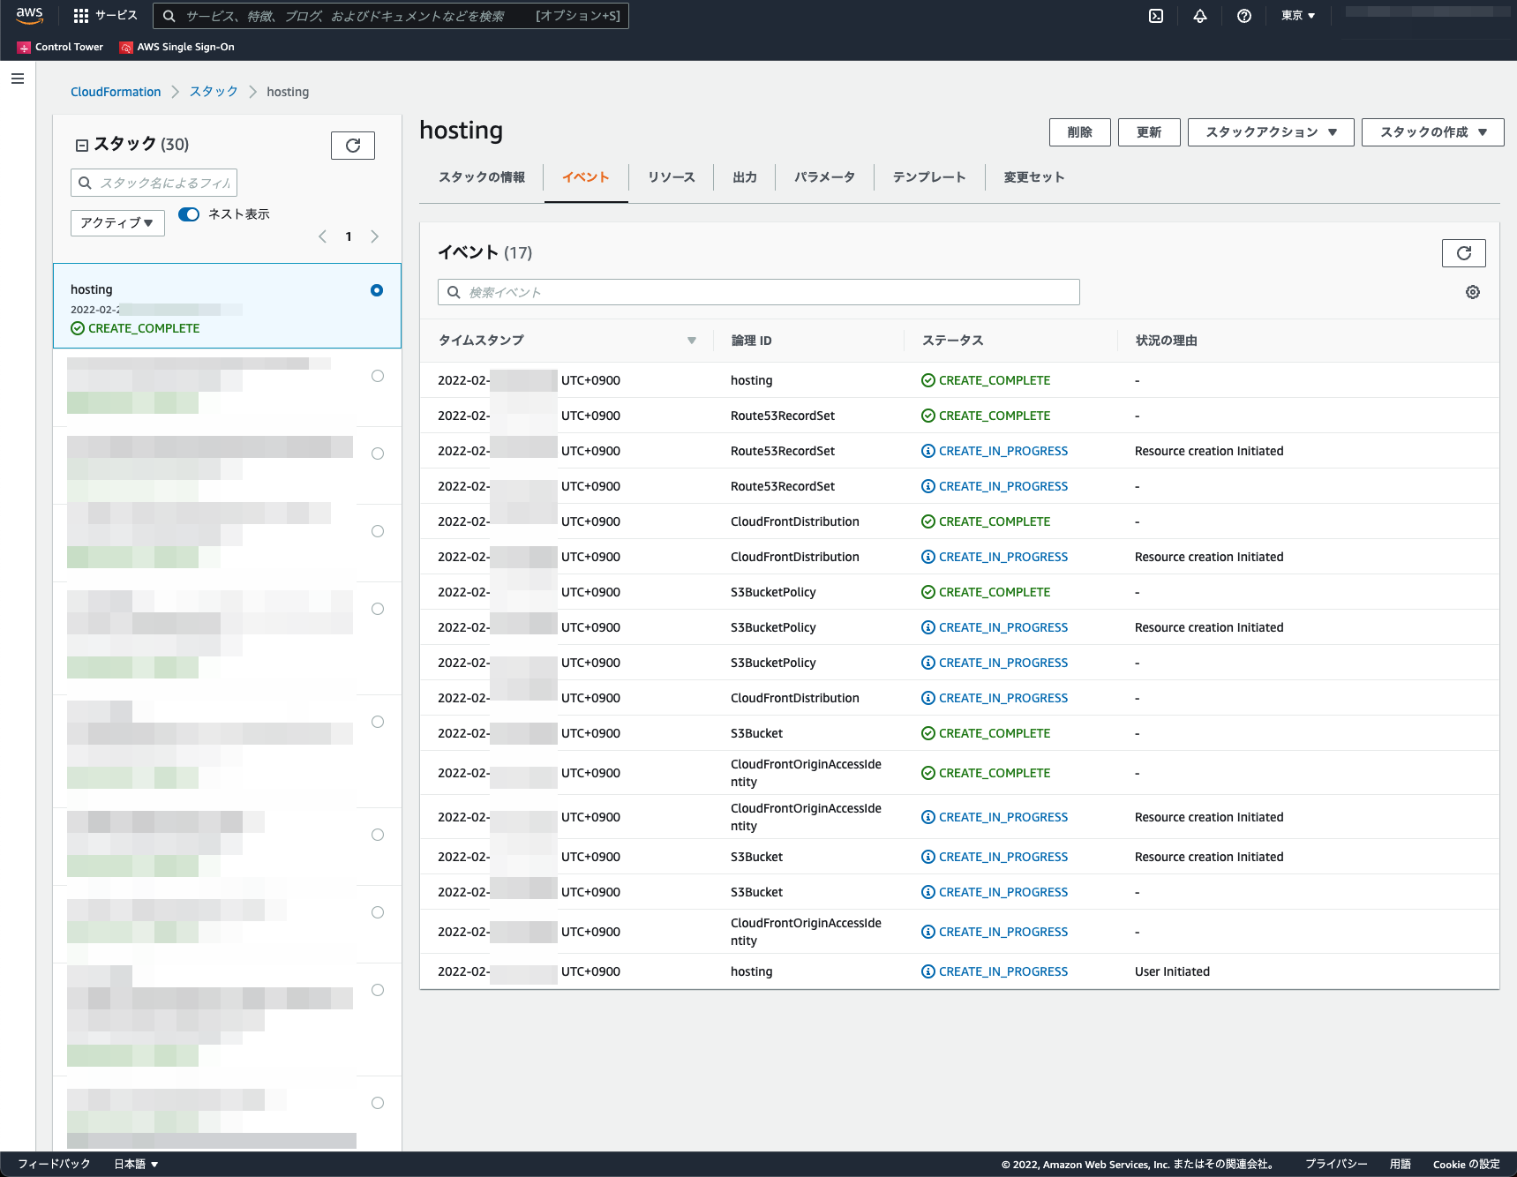
Task: Collapse the スタック list panel
Action: coord(82,146)
